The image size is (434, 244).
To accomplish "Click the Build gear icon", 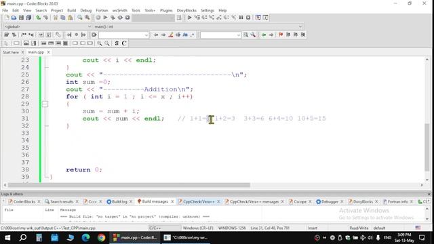I will [x=98, y=18].
